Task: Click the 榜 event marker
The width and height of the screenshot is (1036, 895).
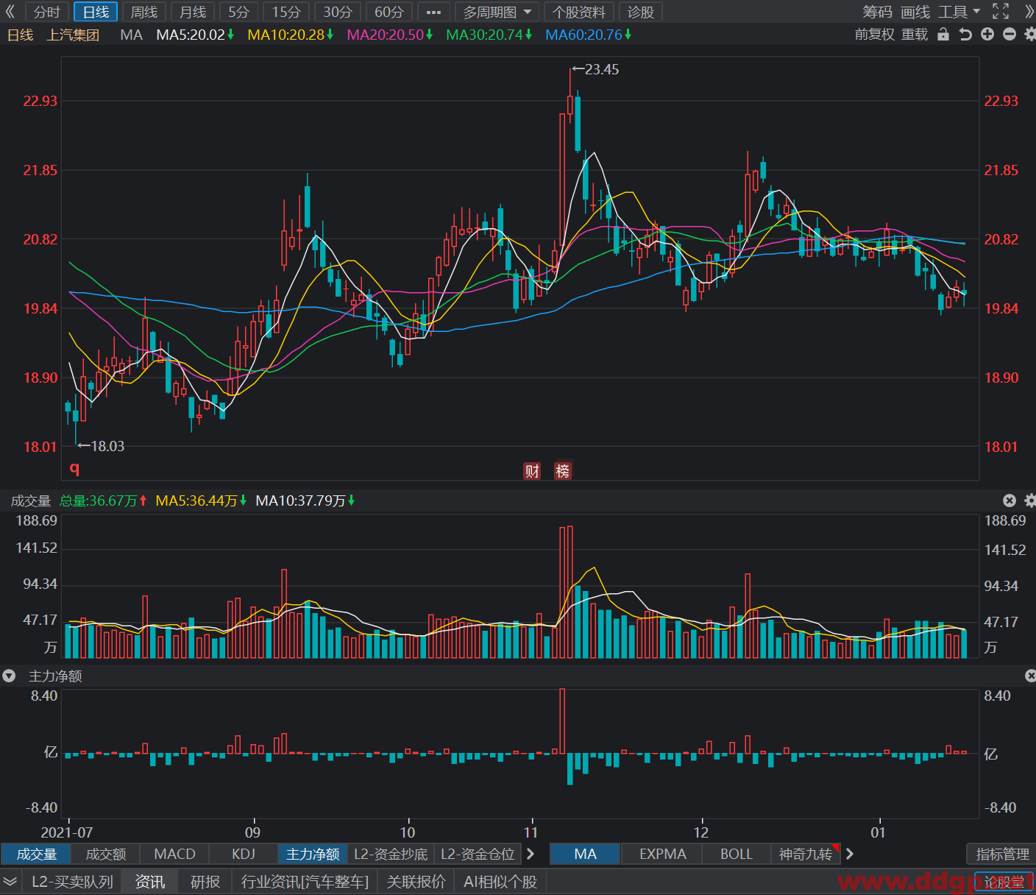Action: click(x=563, y=471)
